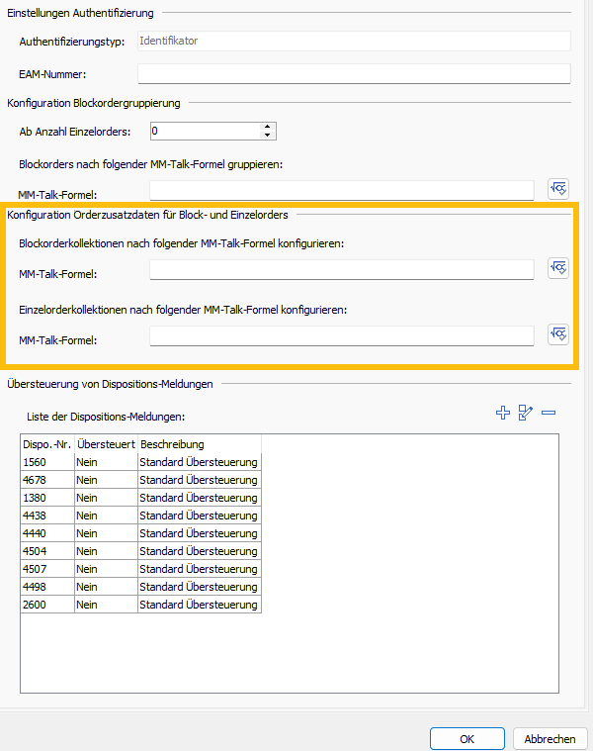Click the Übersteuert column header

tap(106, 444)
